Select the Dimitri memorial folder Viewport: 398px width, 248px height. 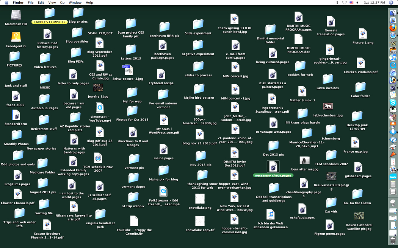(x=270, y=30)
